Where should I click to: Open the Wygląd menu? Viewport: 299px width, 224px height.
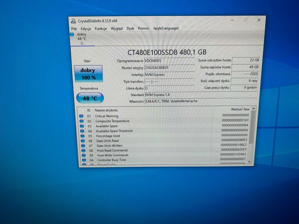[x=117, y=28]
